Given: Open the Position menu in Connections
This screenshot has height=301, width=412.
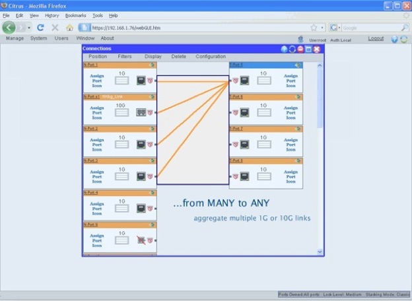Looking at the screenshot, I should (x=98, y=57).
